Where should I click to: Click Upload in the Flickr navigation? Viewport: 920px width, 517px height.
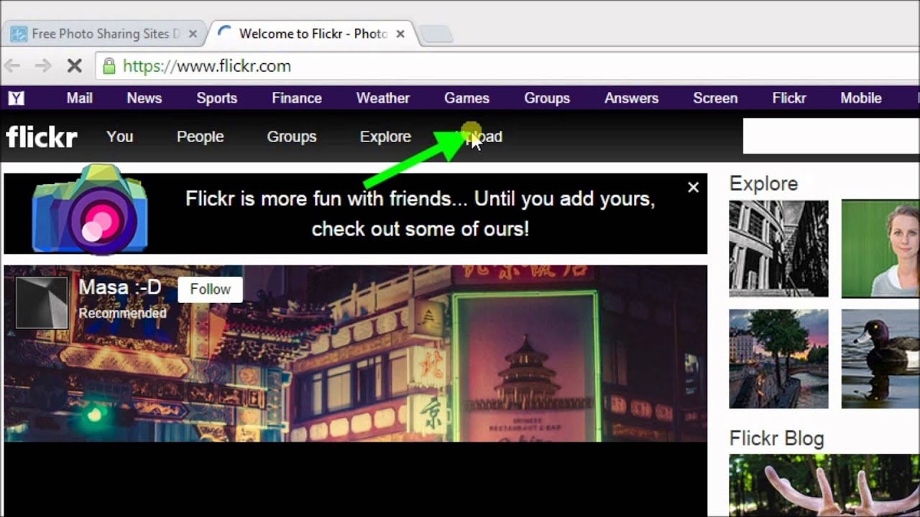[x=479, y=136]
